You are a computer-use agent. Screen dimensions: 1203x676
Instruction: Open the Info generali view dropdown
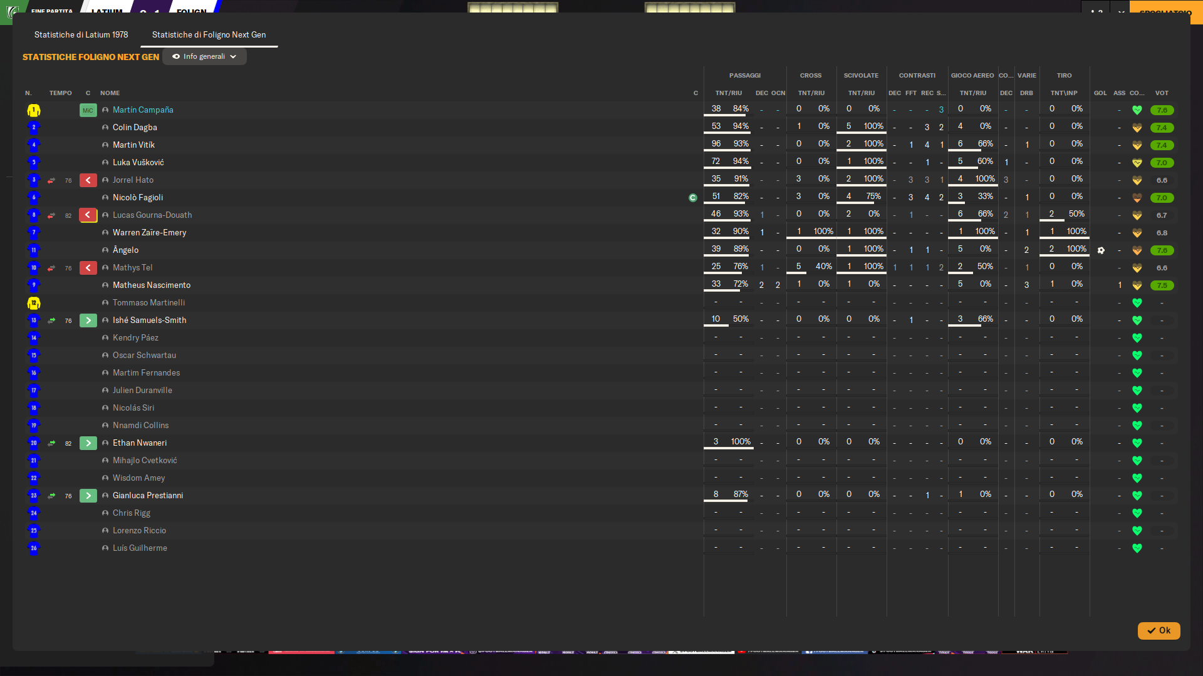[x=204, y=57]
